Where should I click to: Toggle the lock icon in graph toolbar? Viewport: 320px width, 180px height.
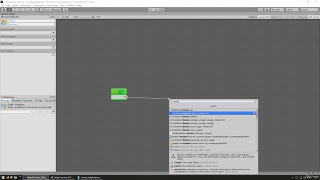pyautogui.click(x=58, y=17)
